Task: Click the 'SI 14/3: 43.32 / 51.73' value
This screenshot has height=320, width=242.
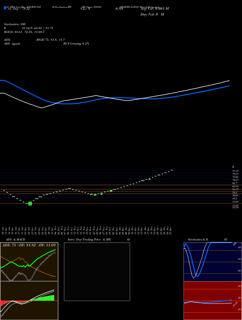Action: [x=37, y=28]
